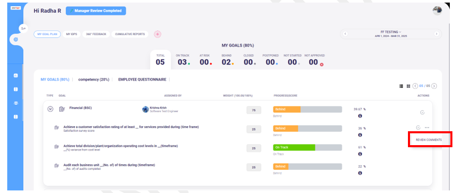Select the competency (20%) section tab
This screenshot has width=455, height=193.
click(94, 79)
